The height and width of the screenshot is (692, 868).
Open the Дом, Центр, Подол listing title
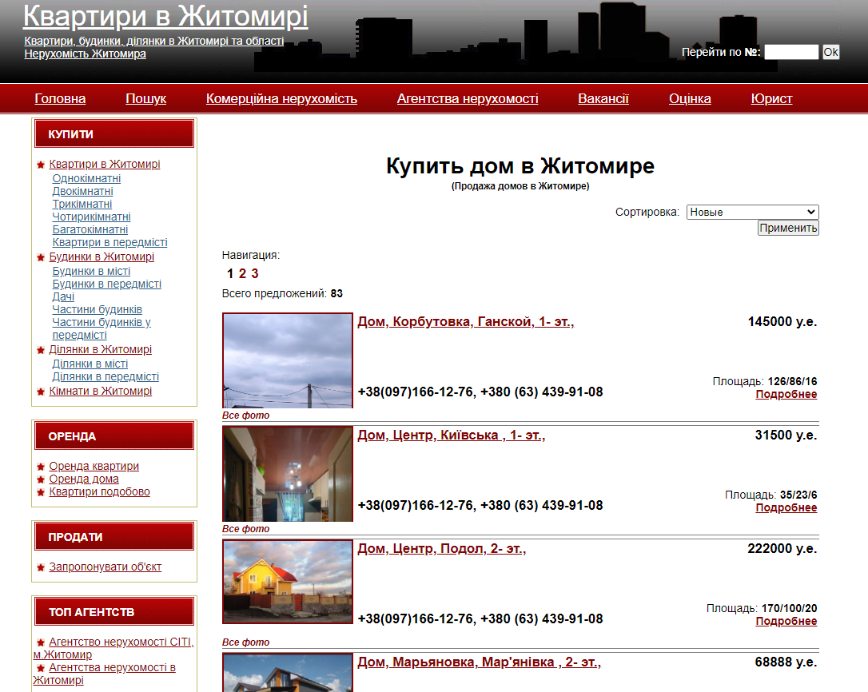[442, 548]
